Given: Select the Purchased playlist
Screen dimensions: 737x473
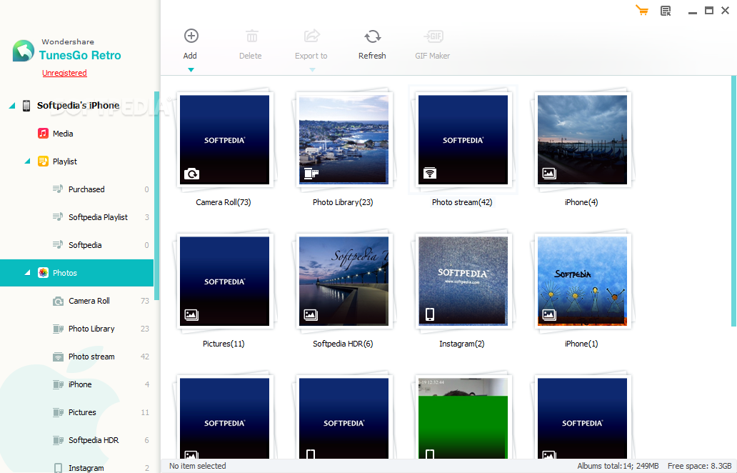Looking at the screenshot, I should 76,189.
